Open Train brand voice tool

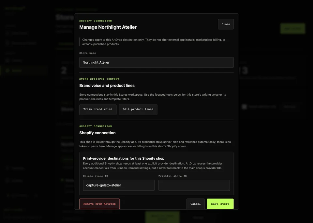click(98, 109)
